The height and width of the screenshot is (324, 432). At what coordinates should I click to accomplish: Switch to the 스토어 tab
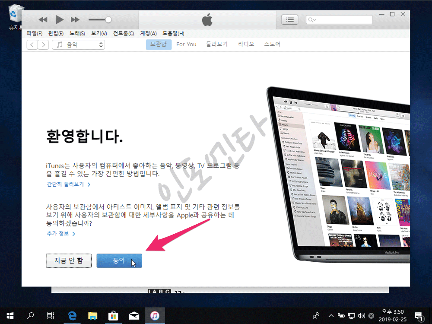[272, 44]
